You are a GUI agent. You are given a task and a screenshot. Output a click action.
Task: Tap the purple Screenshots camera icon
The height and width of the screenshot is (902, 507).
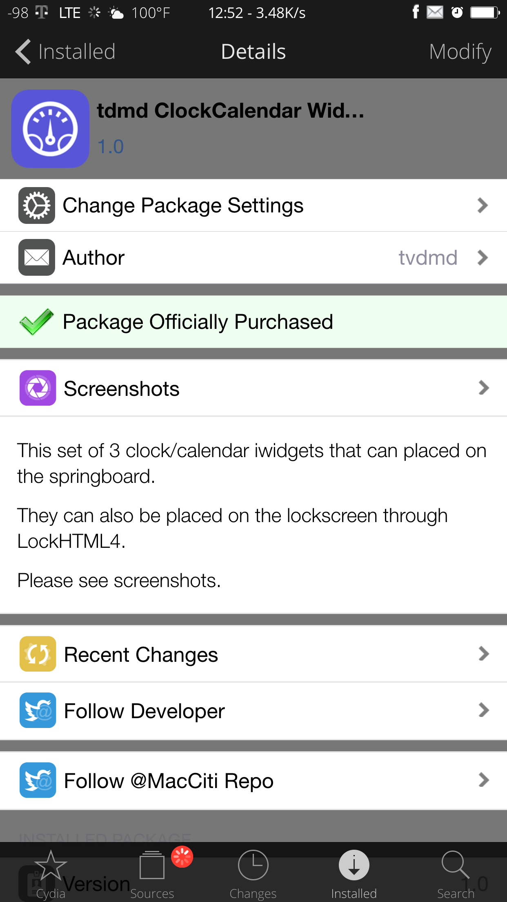pyautogui.click(x=38, y=388)
